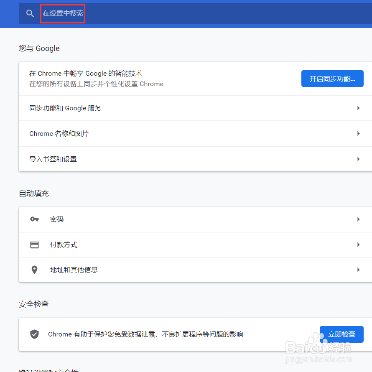This screenshot has height=372, width=372.
Task: Open the 密码 settings row
Action: pyautogui.click(x=195, y=219)
